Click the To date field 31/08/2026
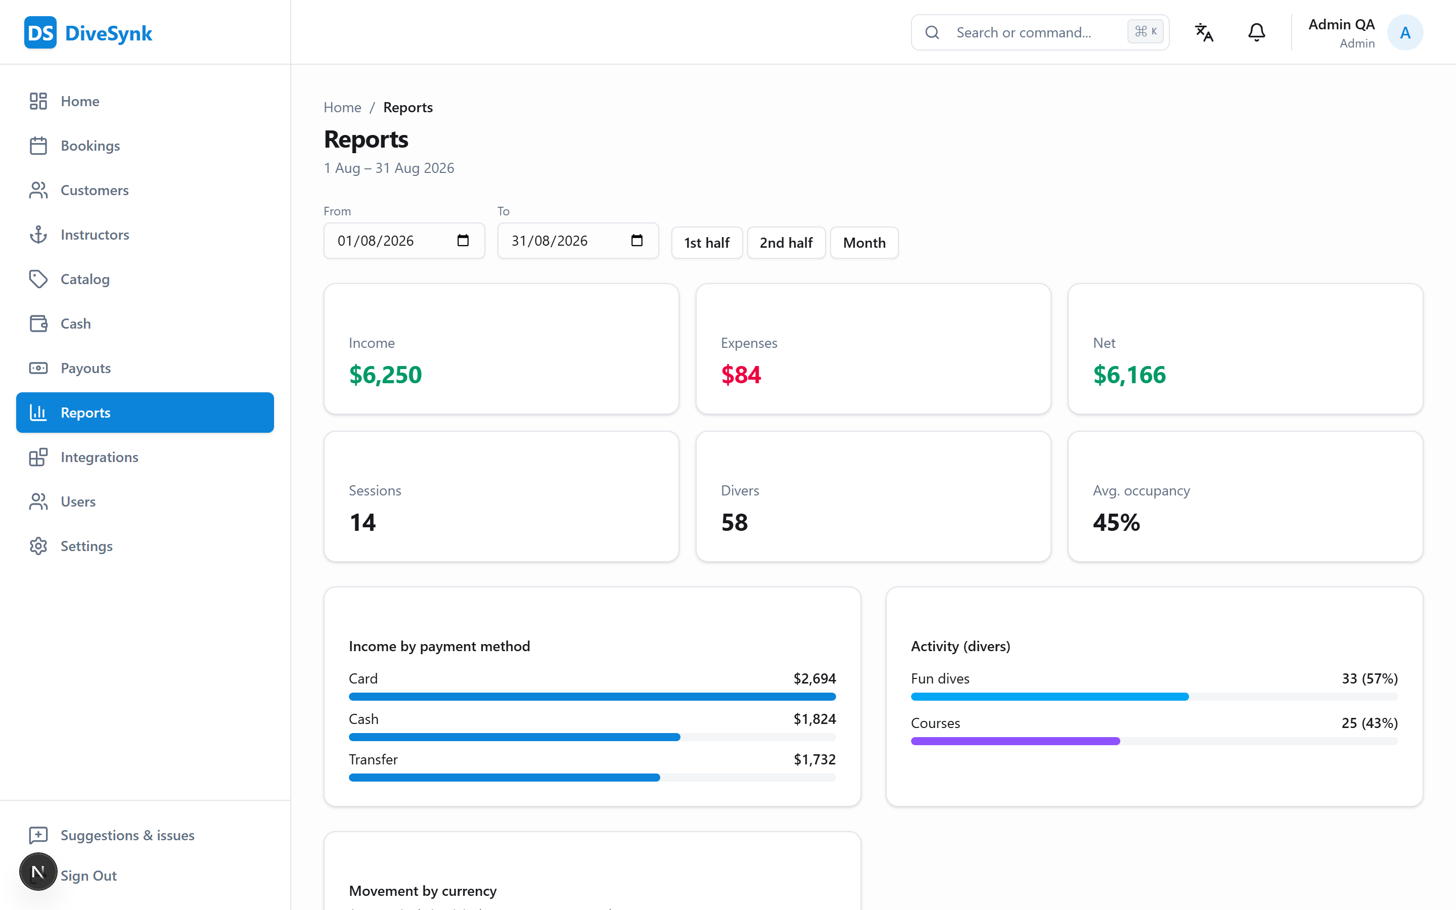Screen dimensions: 1456x910 578,241
